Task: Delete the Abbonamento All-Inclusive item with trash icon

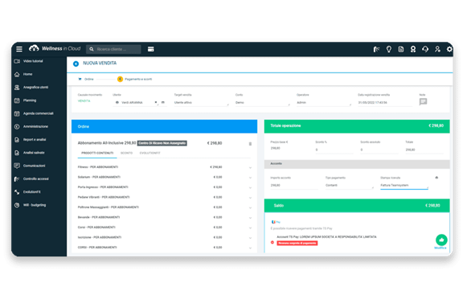Action: click(250, 144)
